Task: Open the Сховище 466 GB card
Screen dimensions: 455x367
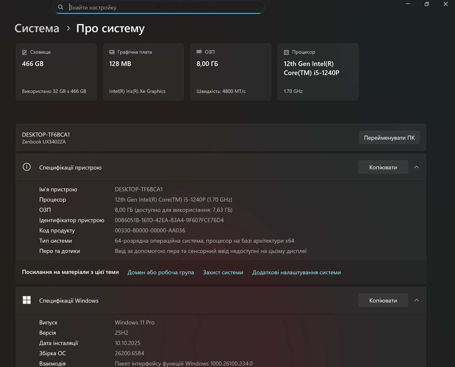Action: (x=56, y=72)
